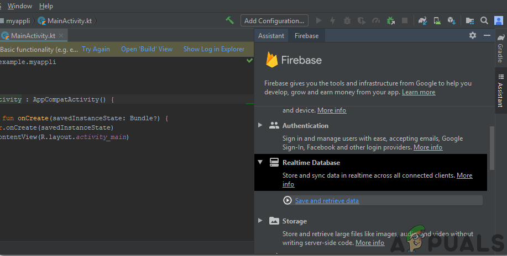Click Try Again in the notification bar

coord(96,49)
